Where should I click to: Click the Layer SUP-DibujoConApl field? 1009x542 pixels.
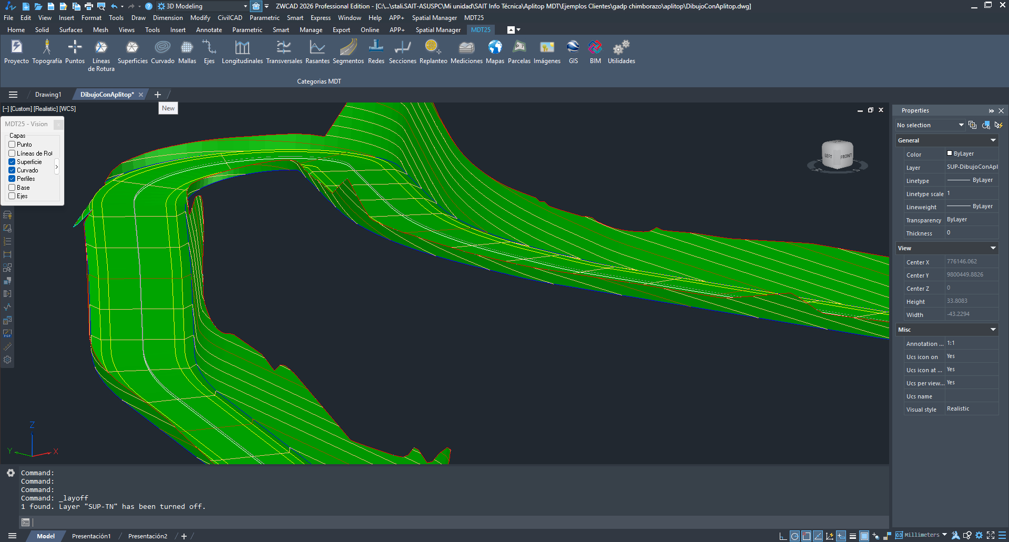click(972, 167)
